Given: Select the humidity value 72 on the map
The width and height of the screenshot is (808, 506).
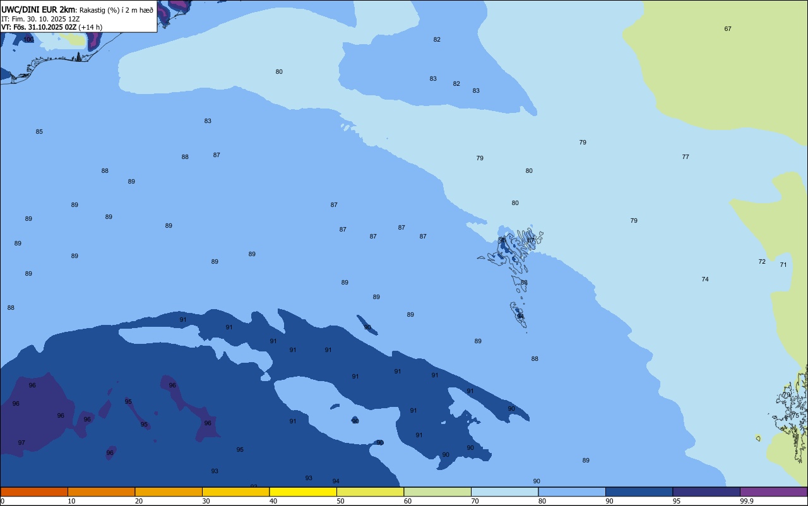Looking at the screenshot, I should [x=762, y=262].
